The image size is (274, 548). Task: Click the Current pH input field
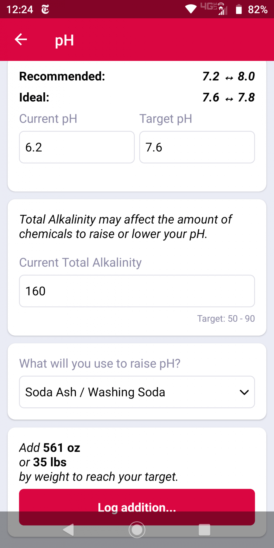tap(77, 147)
